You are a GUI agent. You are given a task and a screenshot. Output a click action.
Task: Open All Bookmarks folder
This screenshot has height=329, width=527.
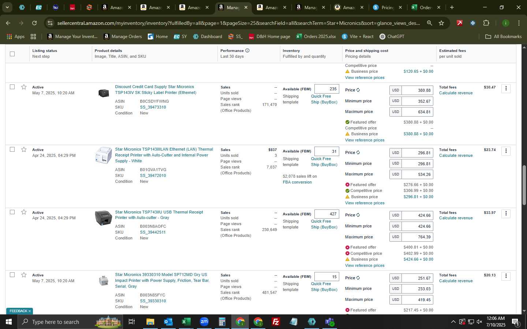click(x=503, y=37)
